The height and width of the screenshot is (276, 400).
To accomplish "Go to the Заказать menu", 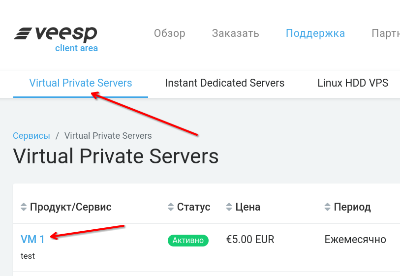I will (x=235, y=33).
